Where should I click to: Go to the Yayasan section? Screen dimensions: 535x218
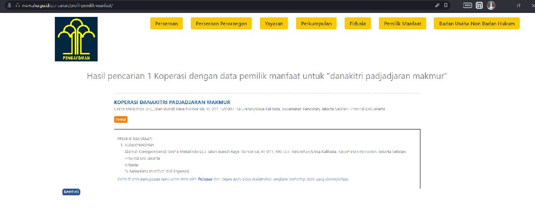[x=274, y=24]
